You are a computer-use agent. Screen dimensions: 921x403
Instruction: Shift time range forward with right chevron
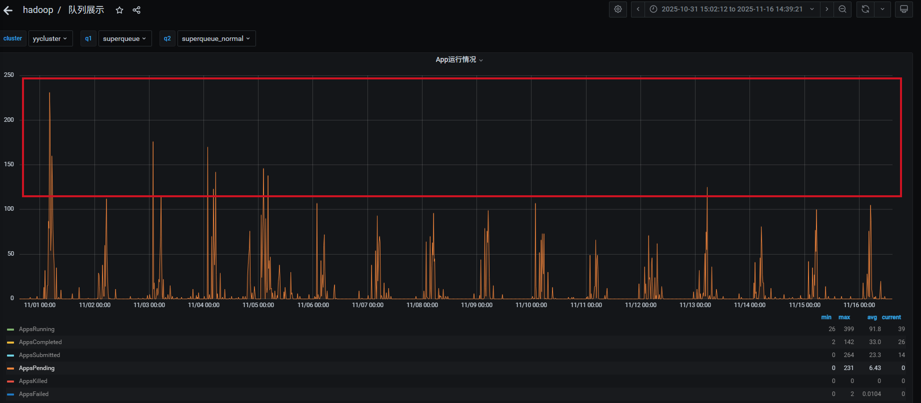pos(826,9)
